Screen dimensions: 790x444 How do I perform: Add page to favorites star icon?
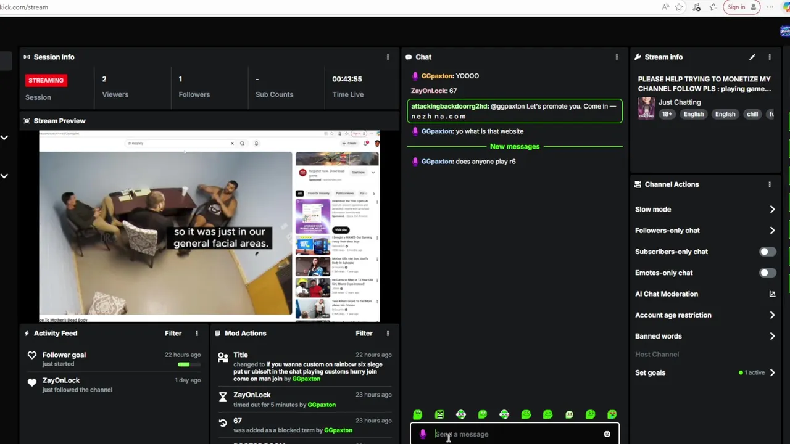pyautogui.click(x=679, y=7)
